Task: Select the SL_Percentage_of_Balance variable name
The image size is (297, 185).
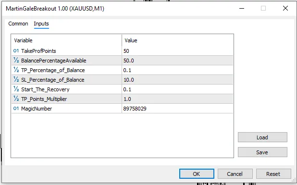Action: point(53,80)
